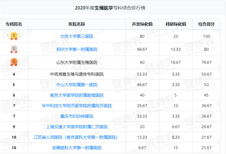Click the silver second-place medal icon

point(14,49)
